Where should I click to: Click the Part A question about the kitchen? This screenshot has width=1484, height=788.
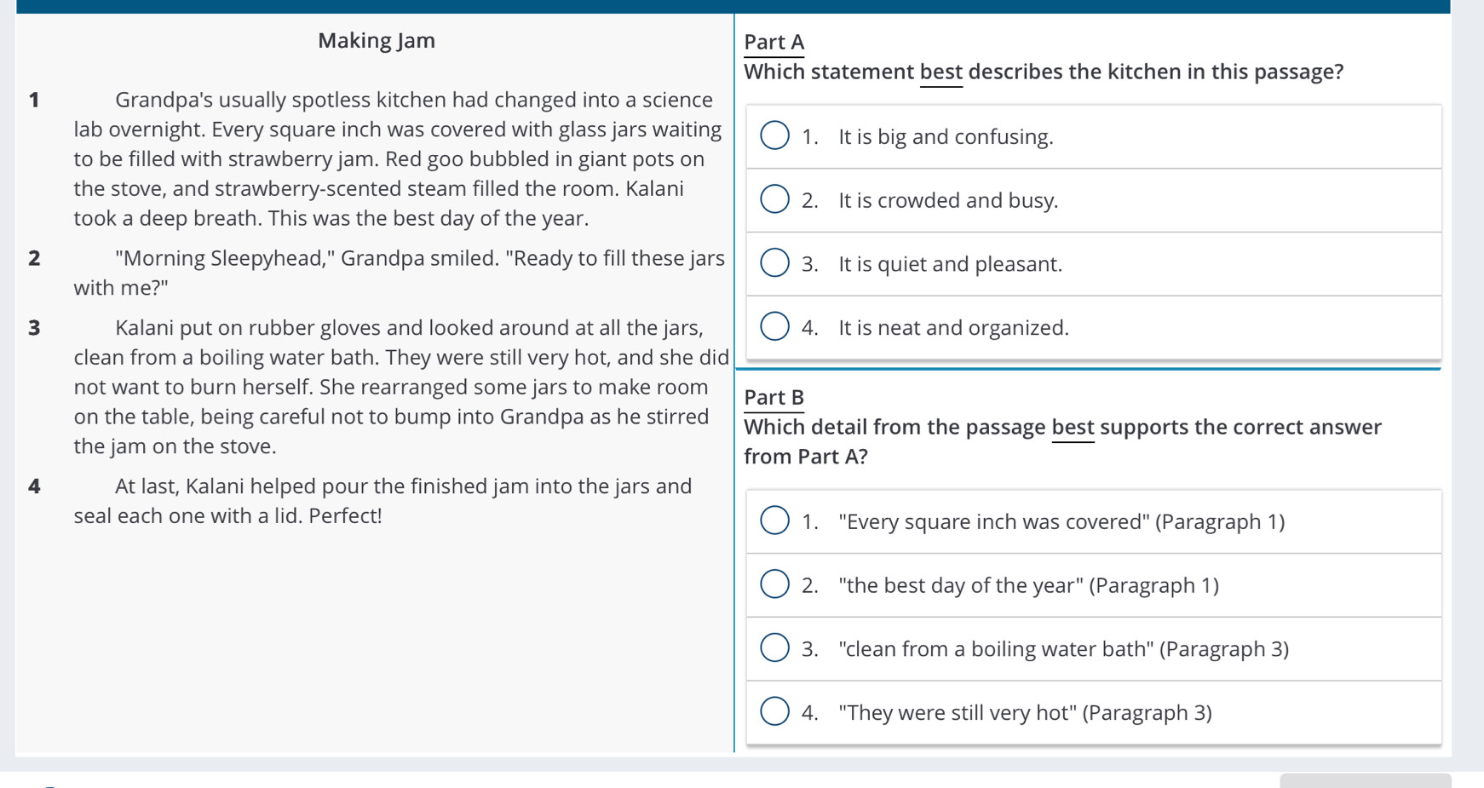coord(1044,72)
